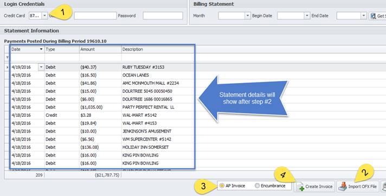Open the End Date picker dropdown
Viewport: 386px width, 196px height.
point(364,16)
